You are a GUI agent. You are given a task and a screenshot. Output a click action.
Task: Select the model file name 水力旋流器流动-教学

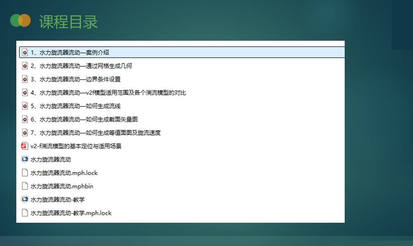pos(58,200)
